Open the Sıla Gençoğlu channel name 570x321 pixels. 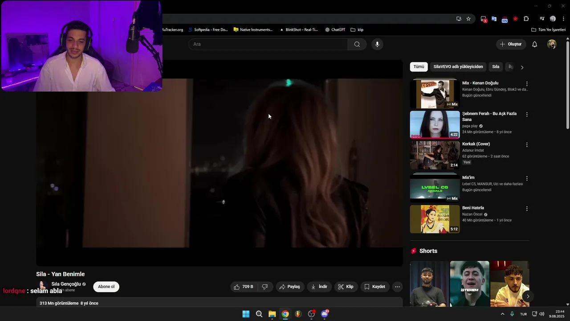click(66, 284)
